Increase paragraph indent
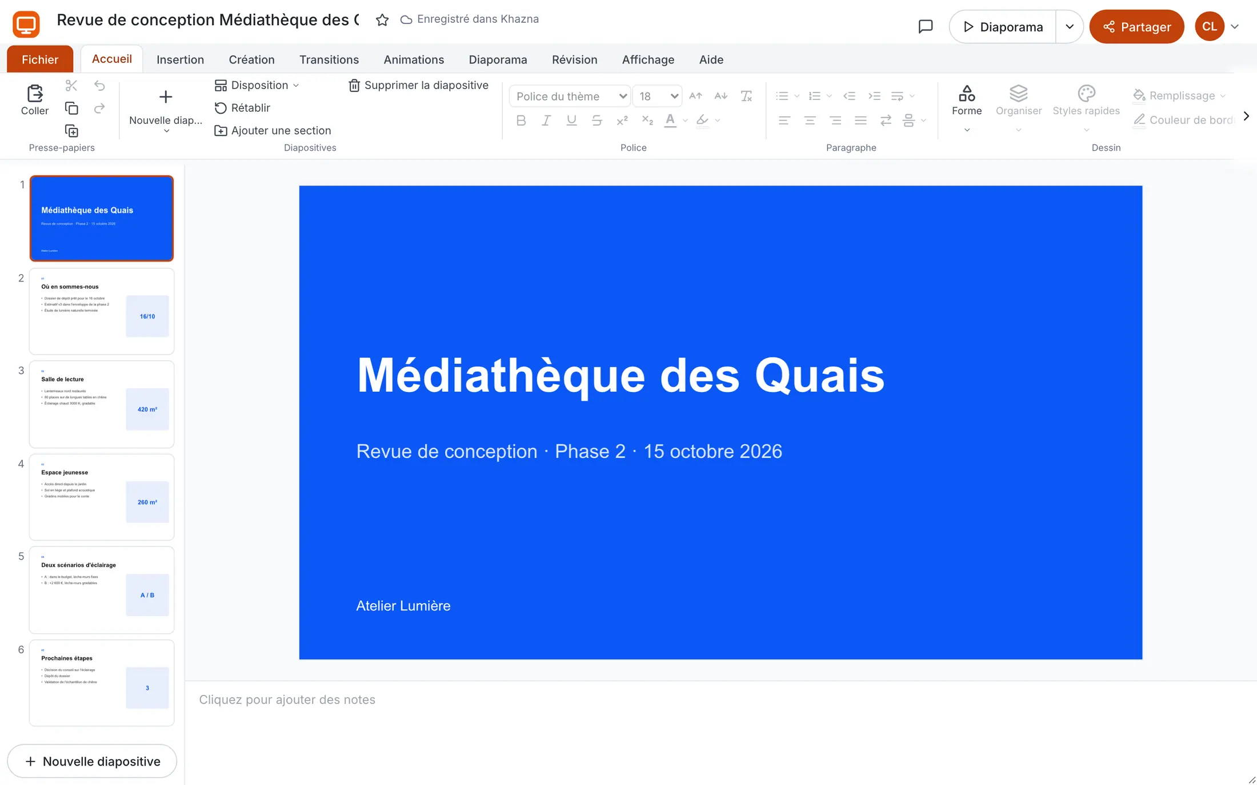This screenshot has width=1257, height=785. 874,96
